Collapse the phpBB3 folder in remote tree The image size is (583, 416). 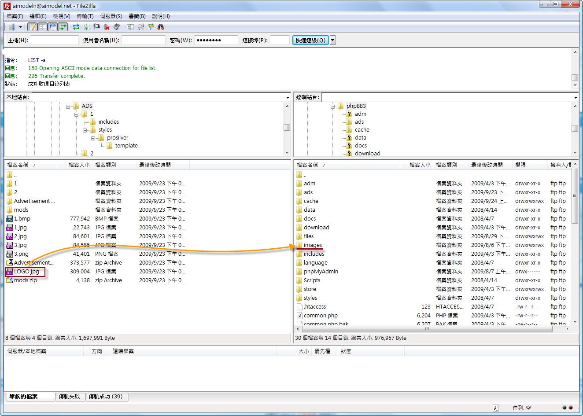click(x=333, y=106)
